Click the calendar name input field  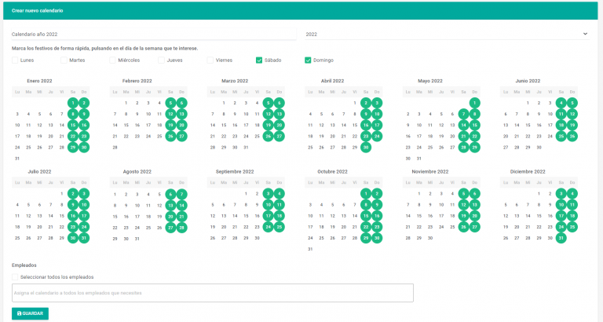point(155,34)
